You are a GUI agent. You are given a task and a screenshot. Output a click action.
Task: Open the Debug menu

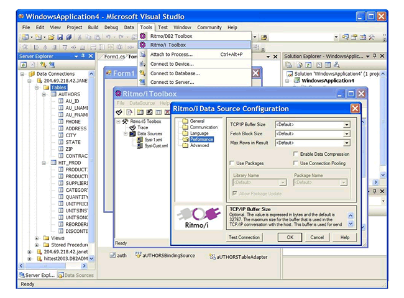tap(111, 27)
